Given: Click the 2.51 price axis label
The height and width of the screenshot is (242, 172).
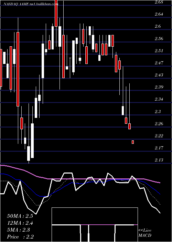Looking at the screenshot, I should pos(159,50).
